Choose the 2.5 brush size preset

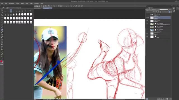pyautogui.click(x=17, y=11)
